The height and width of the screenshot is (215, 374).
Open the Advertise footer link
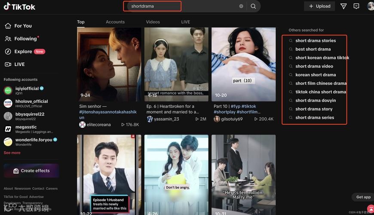[37, 197]
